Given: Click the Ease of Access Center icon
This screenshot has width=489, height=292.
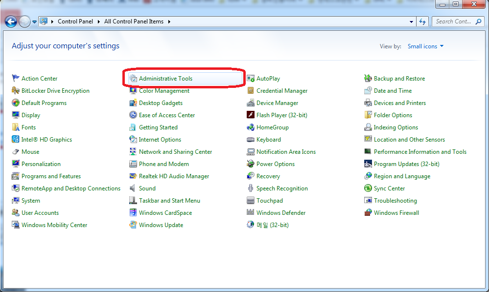Looking at the screenshot, I should click(133, 115).
